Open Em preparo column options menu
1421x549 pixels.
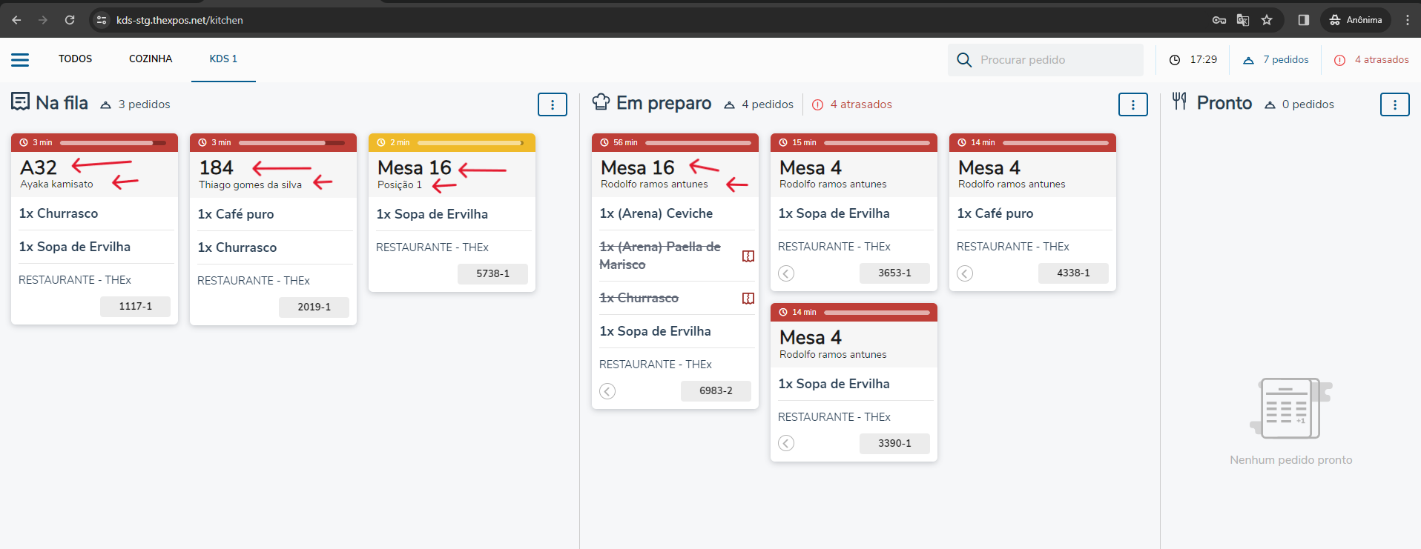[1133, 104]
